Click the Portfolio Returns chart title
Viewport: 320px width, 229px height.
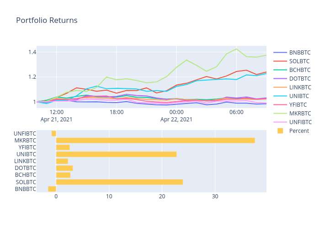(x=47, y=21)
